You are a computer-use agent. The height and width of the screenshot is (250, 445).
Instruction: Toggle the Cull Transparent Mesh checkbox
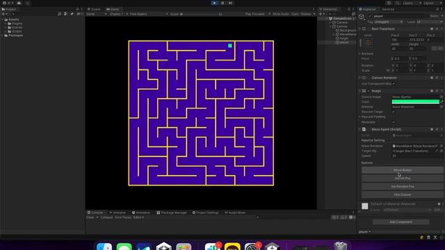394,83
